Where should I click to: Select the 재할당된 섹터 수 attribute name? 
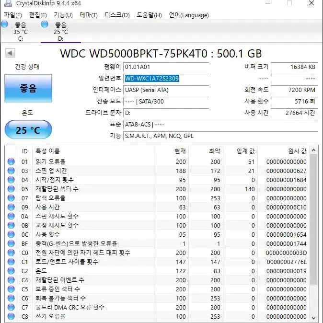point(57,189)
